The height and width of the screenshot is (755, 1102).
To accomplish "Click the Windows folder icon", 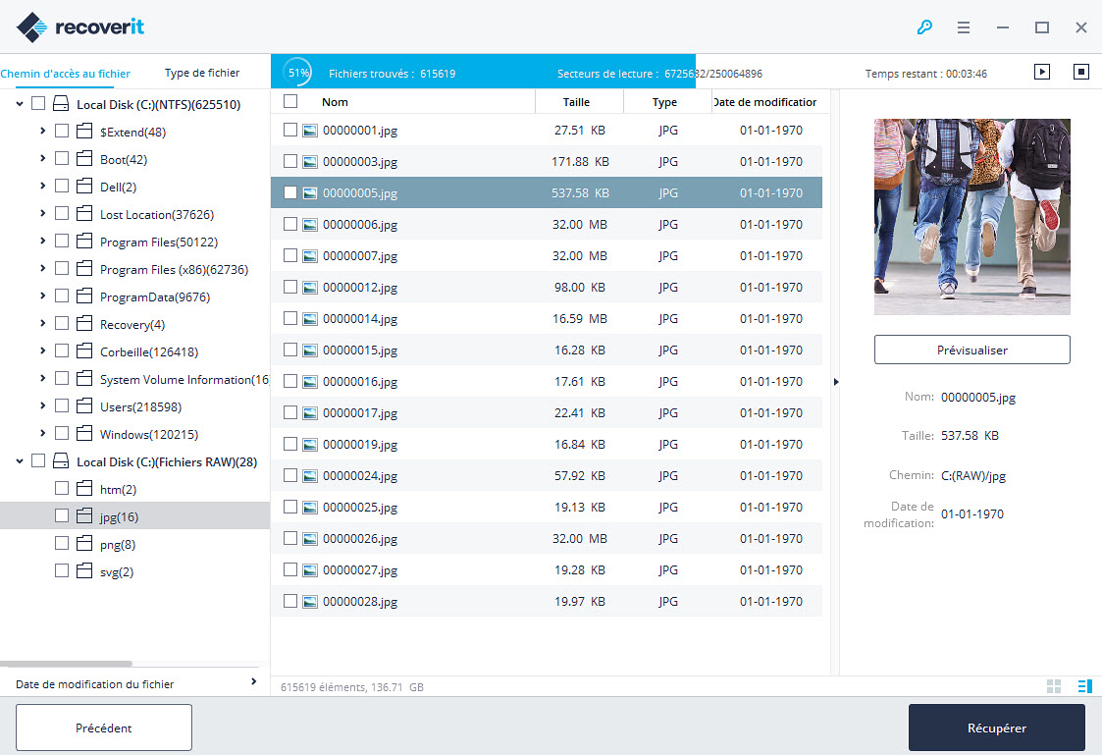I will click(x=84, y=433).
